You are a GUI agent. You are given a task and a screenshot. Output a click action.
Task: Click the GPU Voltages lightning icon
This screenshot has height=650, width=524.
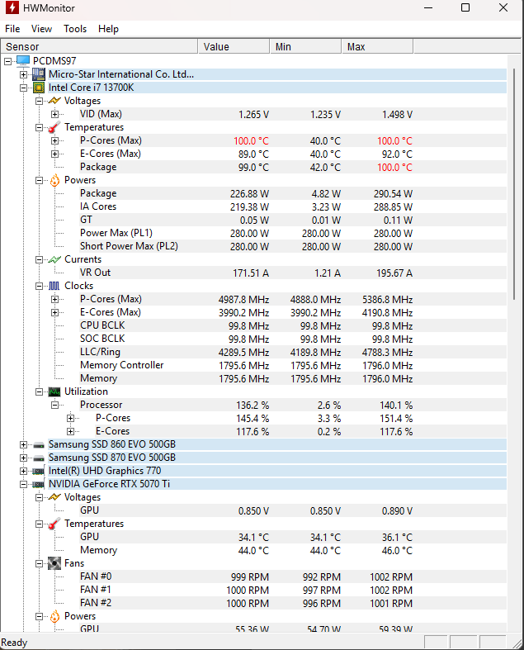point(54,497)
